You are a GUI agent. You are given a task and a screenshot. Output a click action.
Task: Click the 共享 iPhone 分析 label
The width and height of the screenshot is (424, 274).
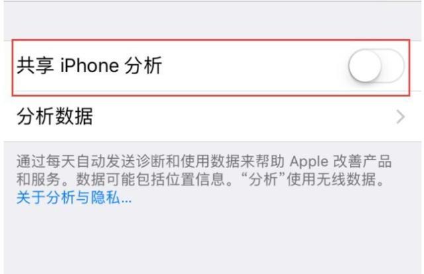89,66
